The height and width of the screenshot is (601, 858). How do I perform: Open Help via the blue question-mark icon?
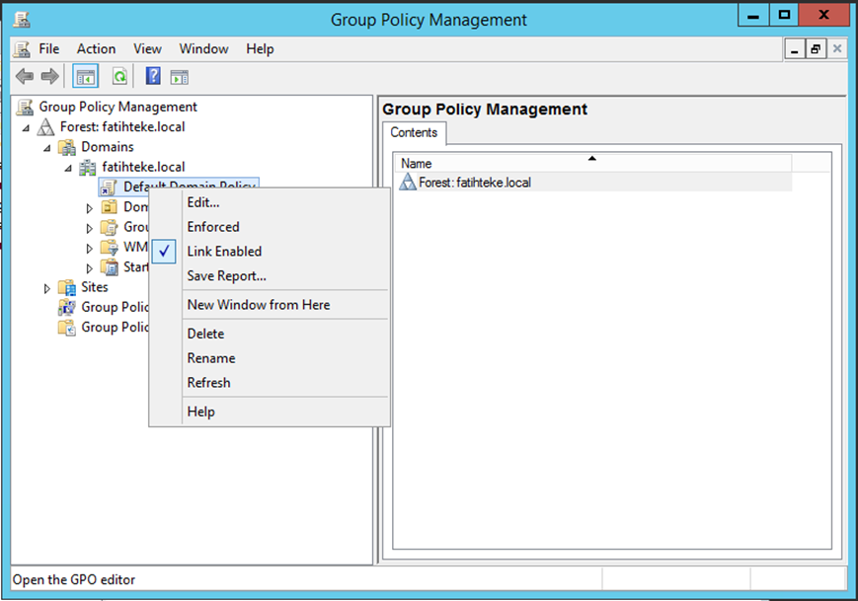pyautogui.click(x=153, y=76)
